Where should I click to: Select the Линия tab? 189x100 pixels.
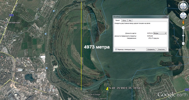point(117,20)
